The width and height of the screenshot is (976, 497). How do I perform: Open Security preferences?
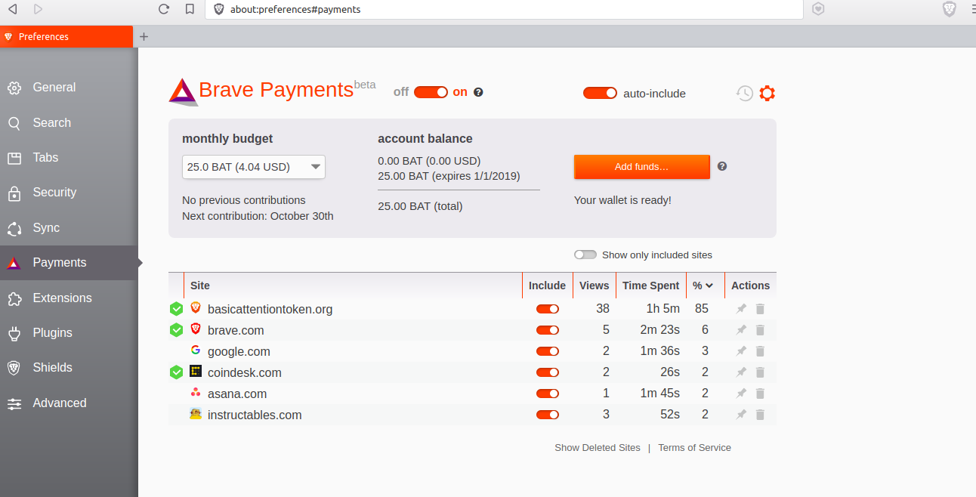[x=69, y=193]
